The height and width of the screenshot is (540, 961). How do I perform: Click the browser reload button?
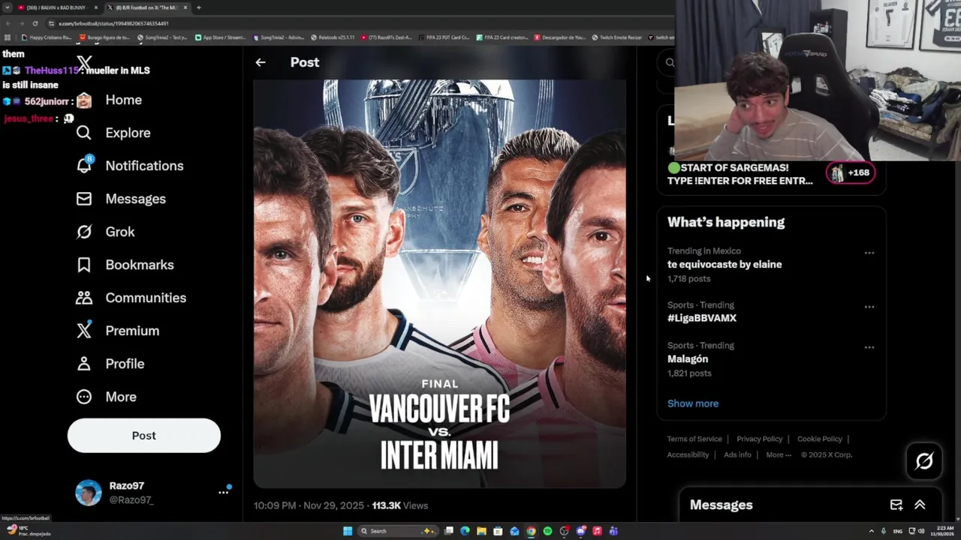(35, 23)
